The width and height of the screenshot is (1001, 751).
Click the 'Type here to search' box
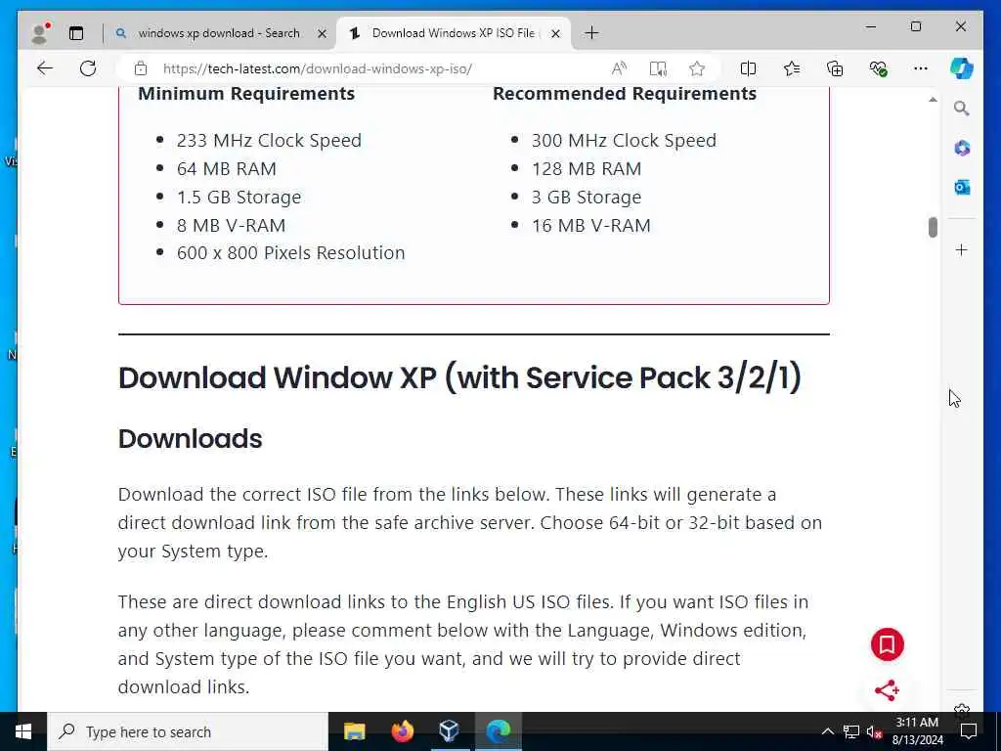(188, 731)
